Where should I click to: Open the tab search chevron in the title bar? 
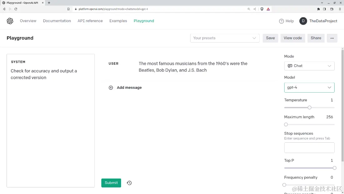point(322,3)
